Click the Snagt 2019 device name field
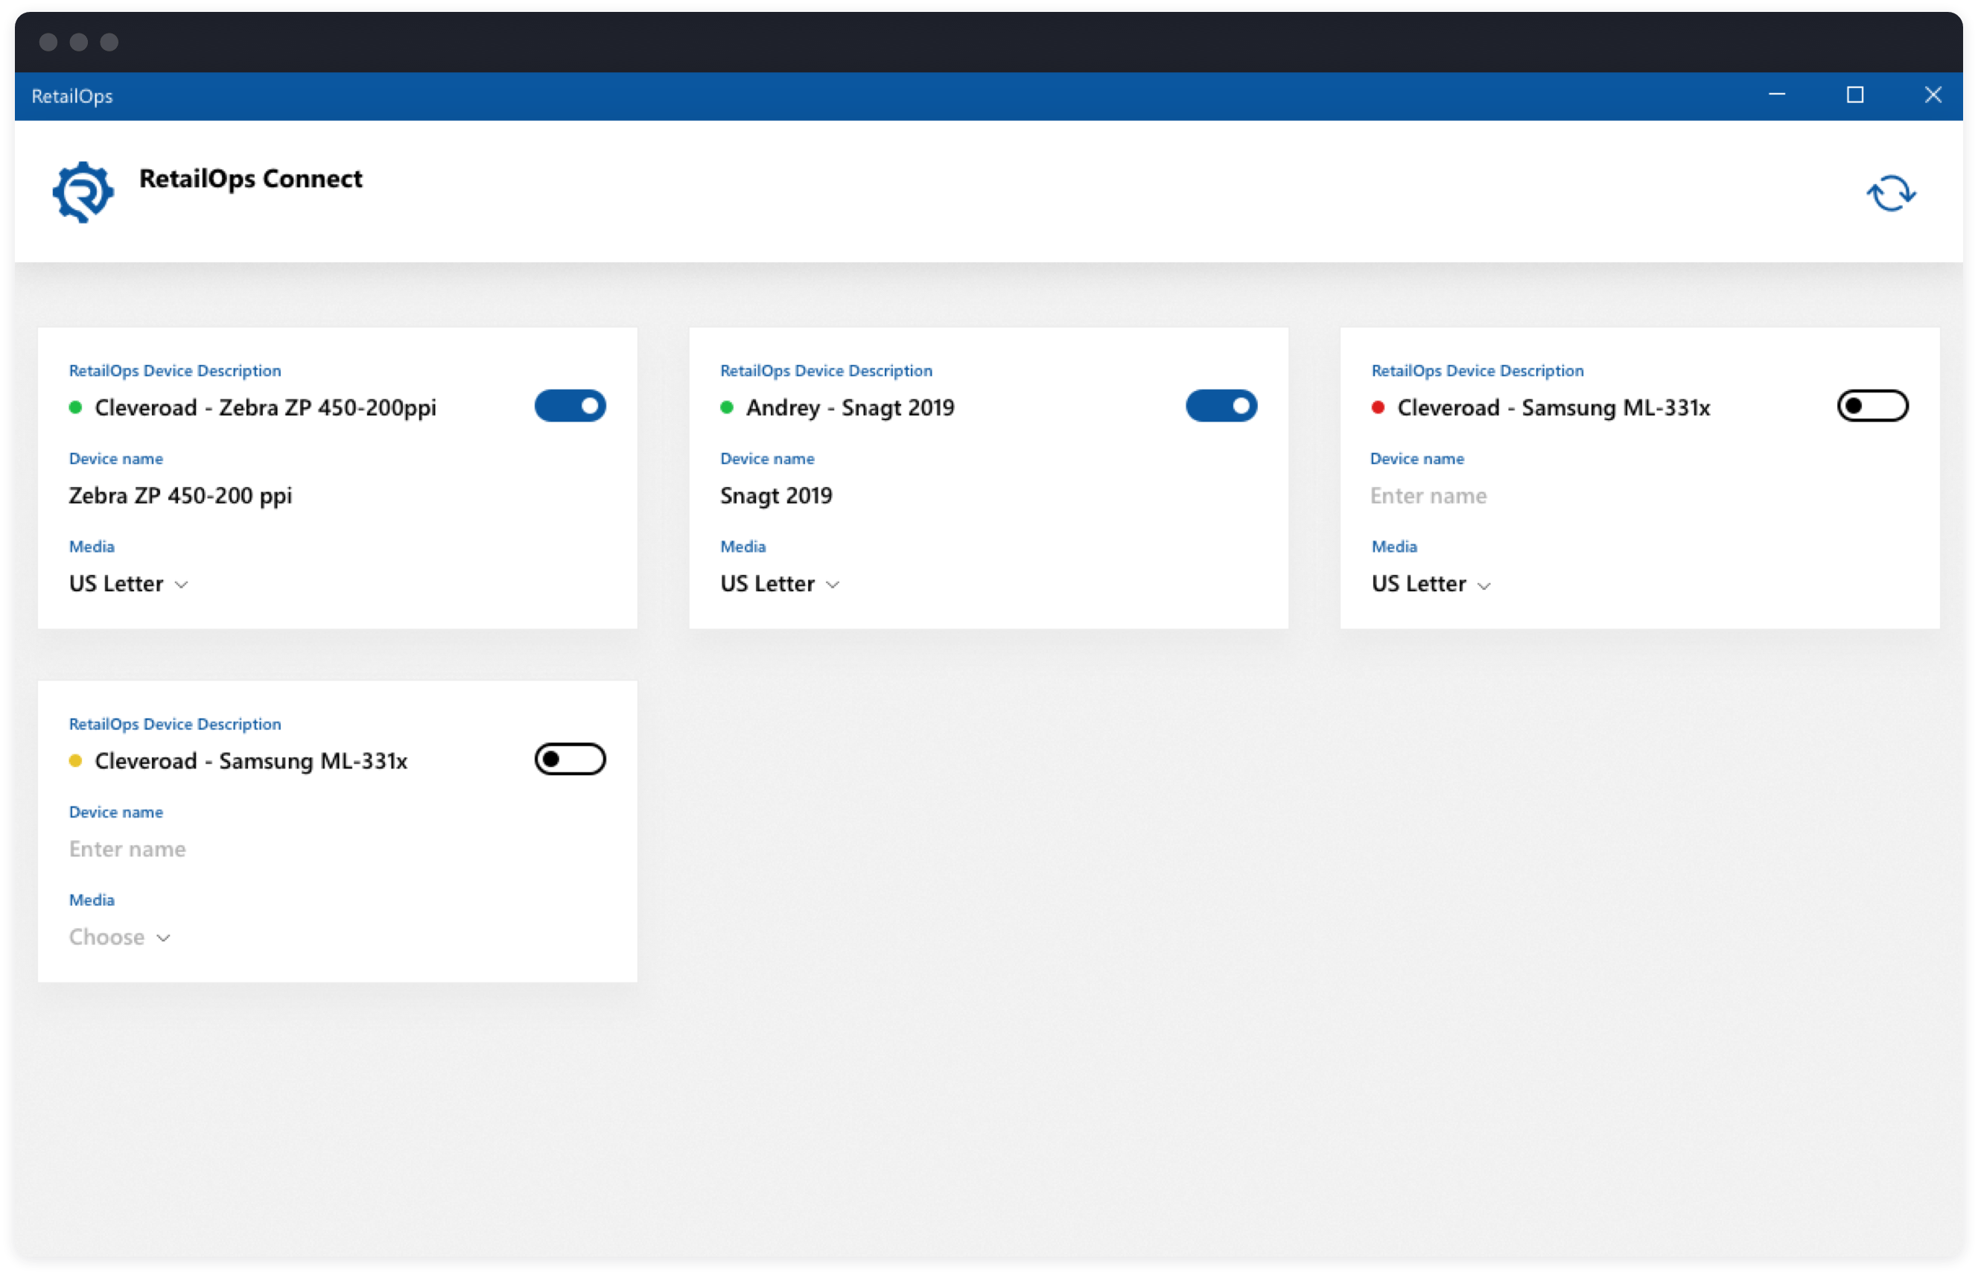1978x1275 pixels. click(777, 496)
